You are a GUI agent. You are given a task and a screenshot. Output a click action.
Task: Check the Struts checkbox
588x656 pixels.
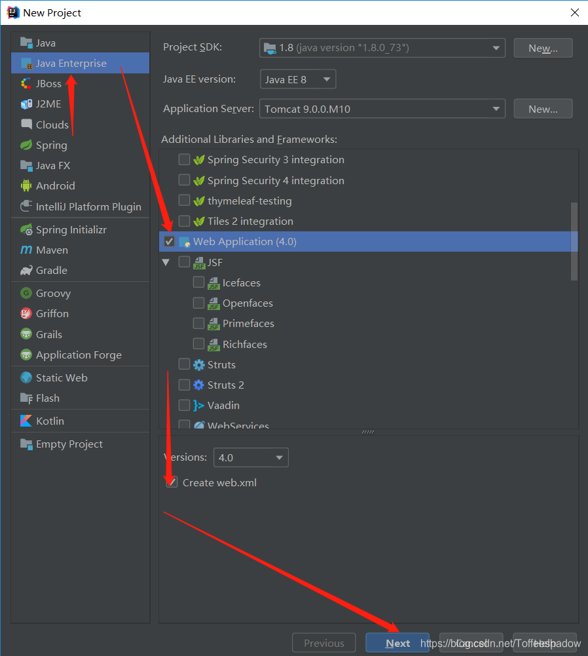[184, 364]
